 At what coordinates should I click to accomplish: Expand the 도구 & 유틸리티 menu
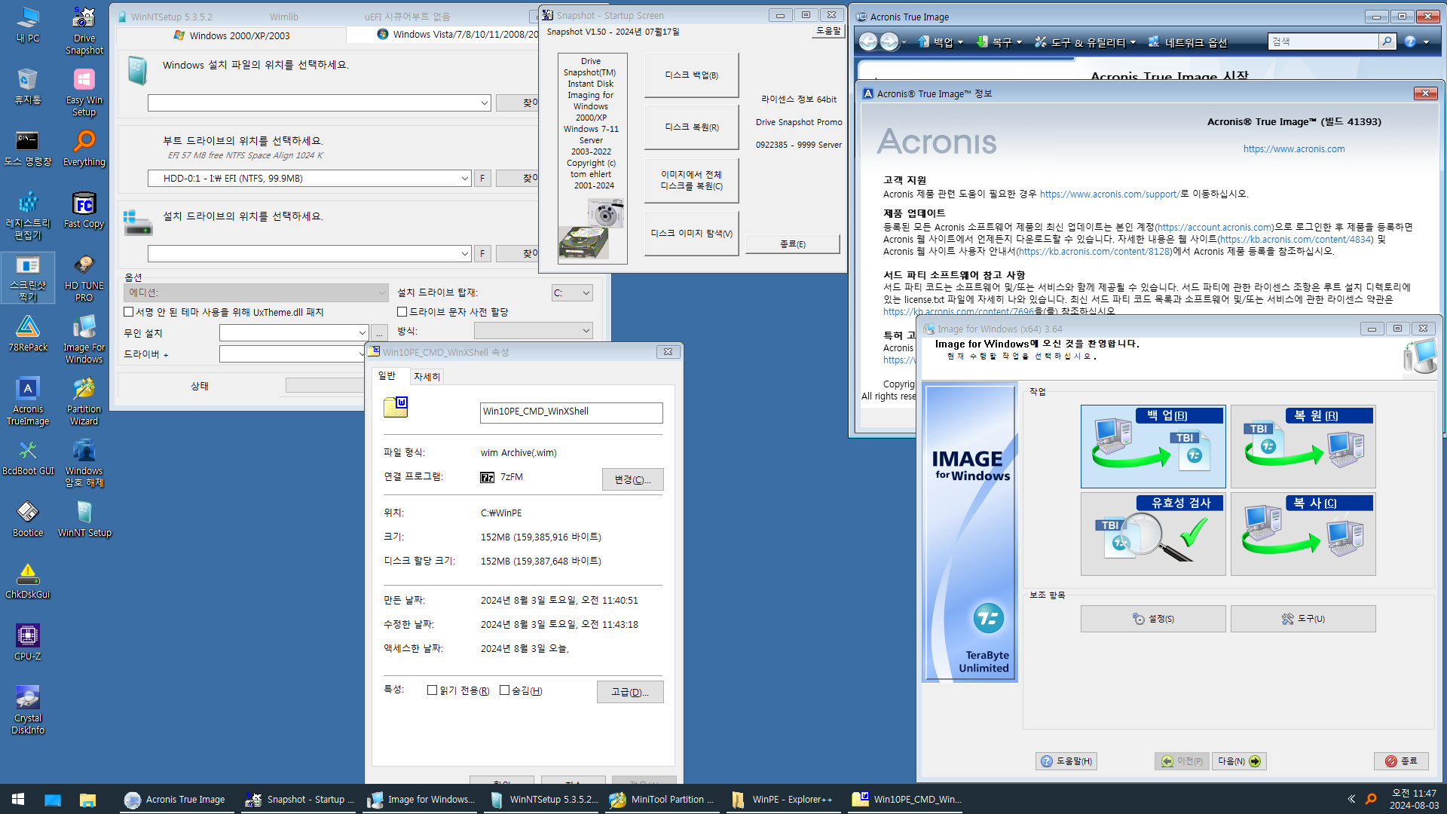click(1084, 43)
